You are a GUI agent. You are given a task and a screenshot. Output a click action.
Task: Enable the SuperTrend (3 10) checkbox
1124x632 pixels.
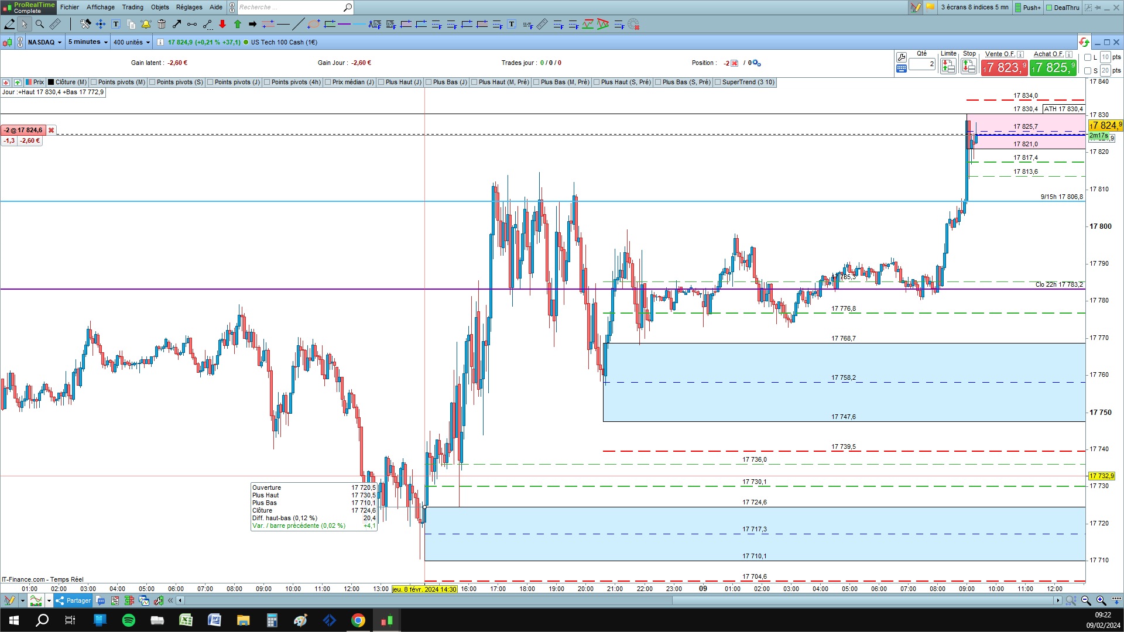[x=718, y=83]
